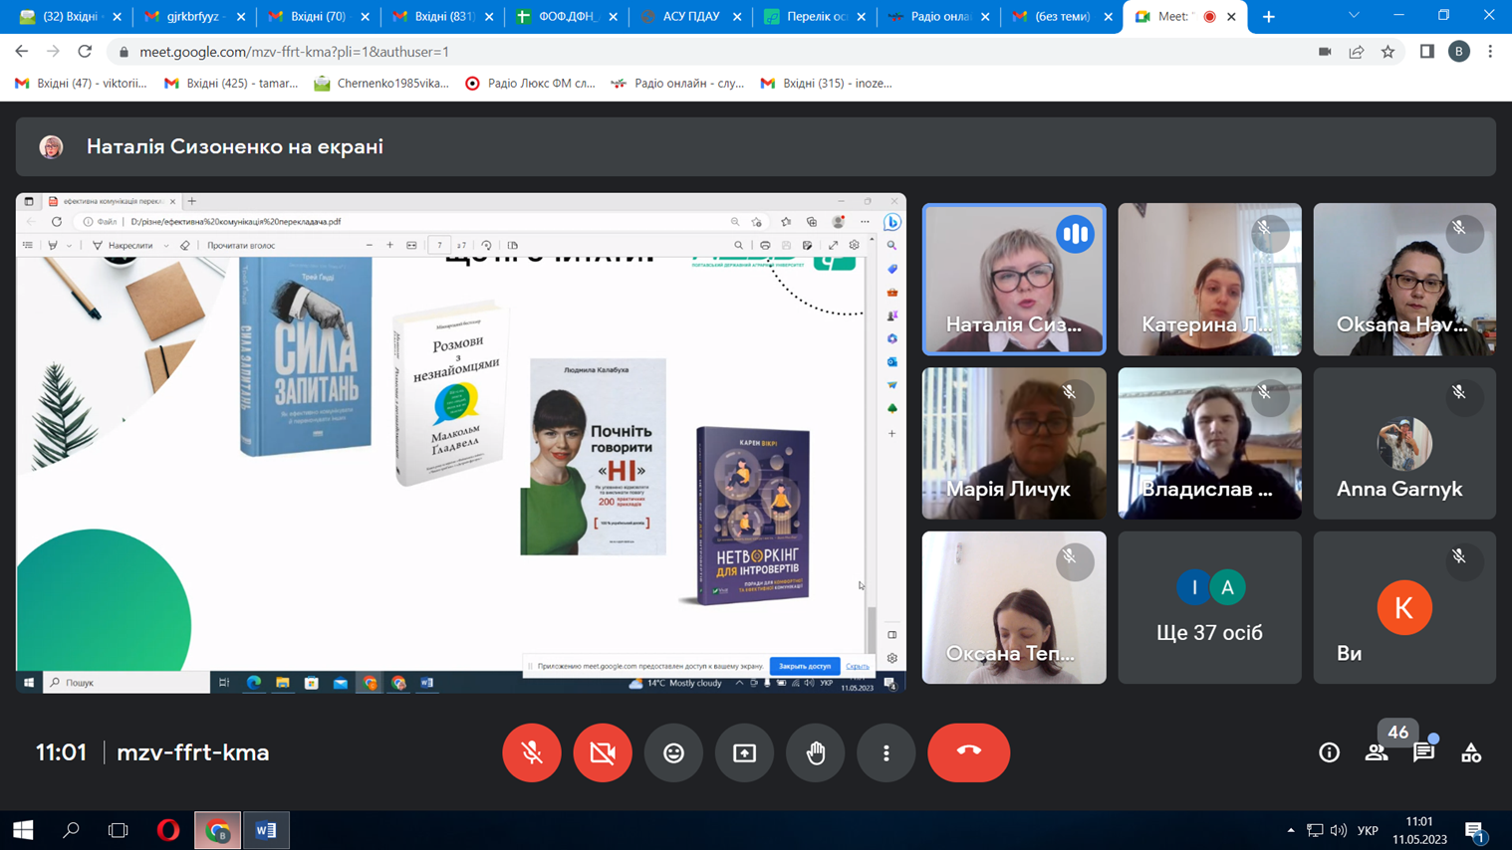The image size is (1512, 850).
Task: Open bookmark Радіо Люкс ФМ
Action: [530, 84]
